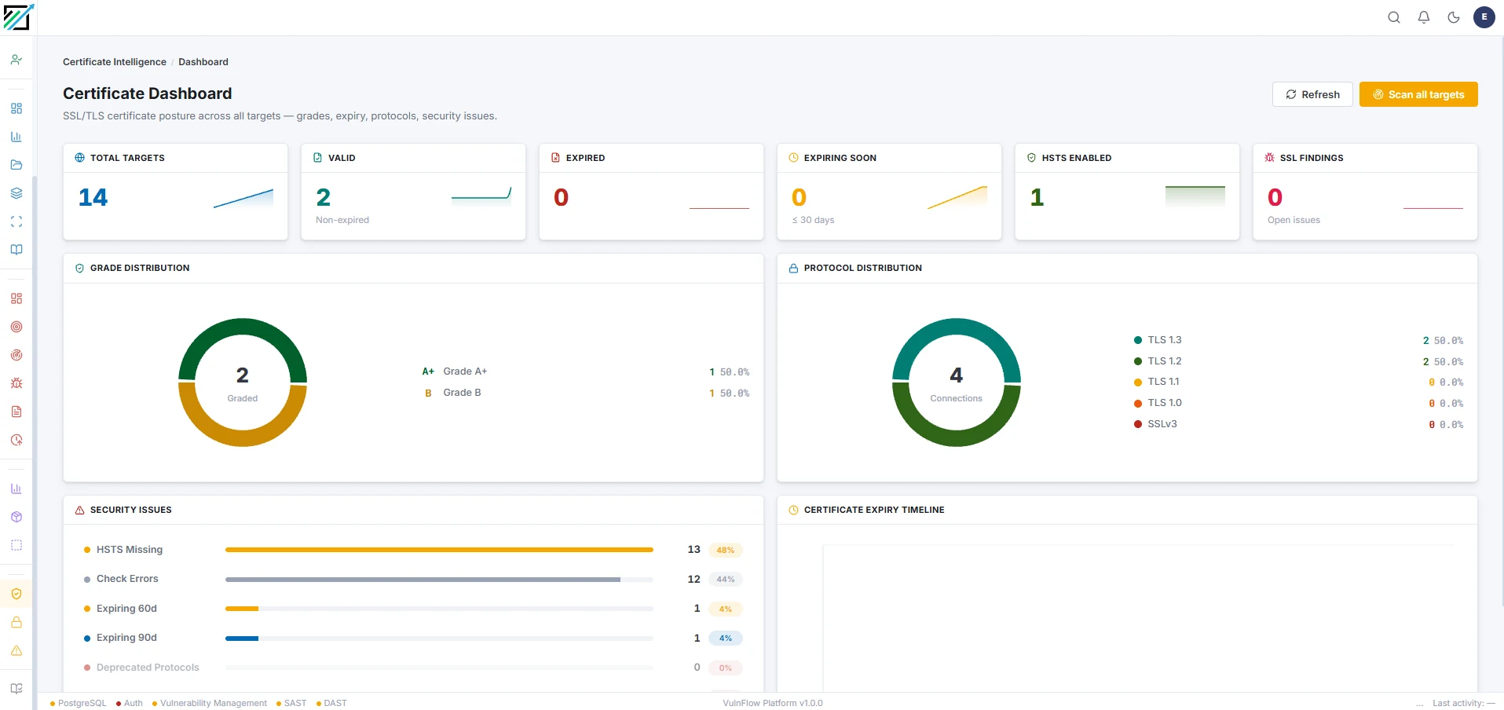Click the Refresh button
Image resolution: width=1504 pixels, height=710 pixels.
point(1312,94)
